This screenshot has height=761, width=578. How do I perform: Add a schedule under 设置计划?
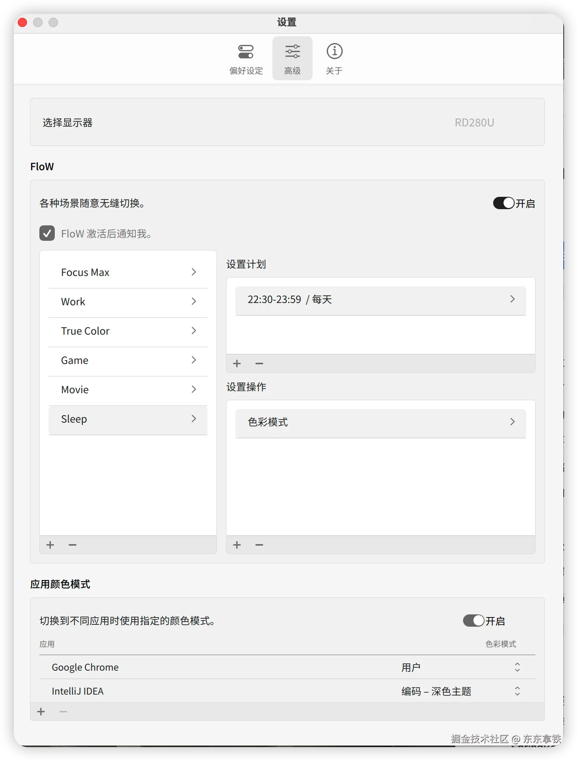237,364
